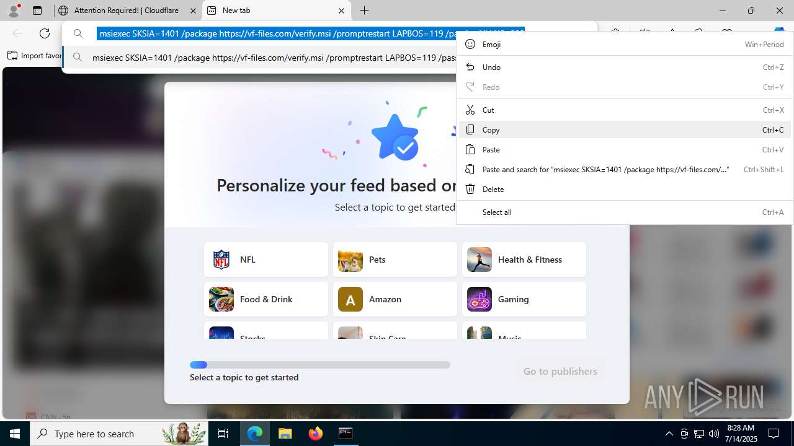
Task: Click Paste and search for msiexec entry
Action: pos(625,169)
